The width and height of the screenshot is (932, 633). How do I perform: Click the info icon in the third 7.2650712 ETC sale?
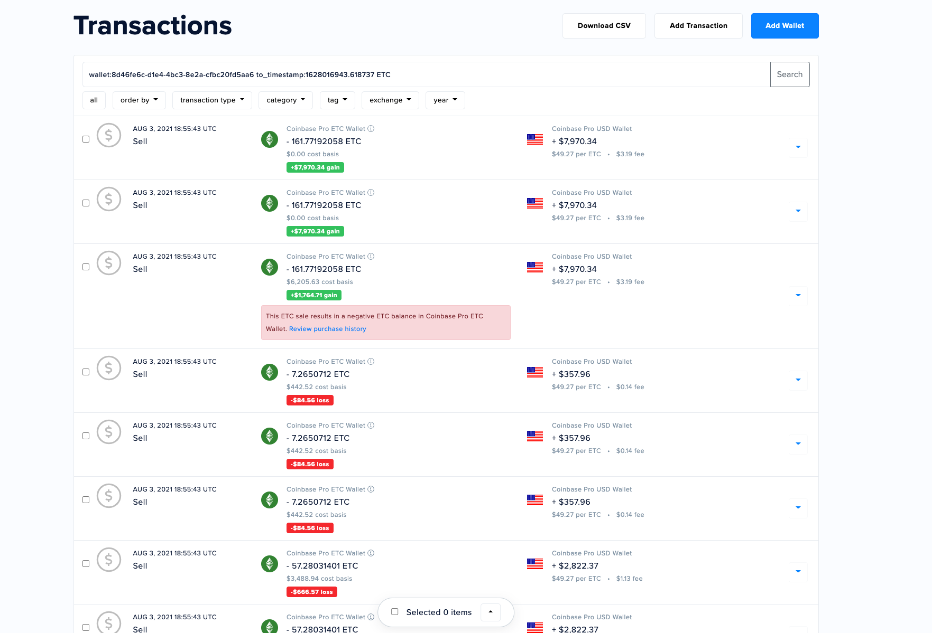tap(371, 489)
